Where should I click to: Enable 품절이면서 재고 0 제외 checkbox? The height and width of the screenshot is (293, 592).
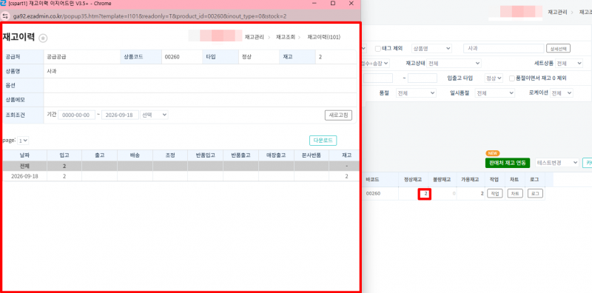point(512,78)
